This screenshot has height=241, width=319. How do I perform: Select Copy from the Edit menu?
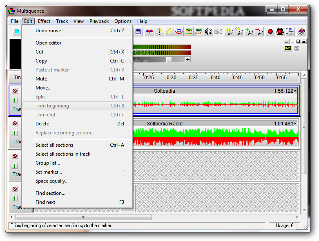(77, 61)
